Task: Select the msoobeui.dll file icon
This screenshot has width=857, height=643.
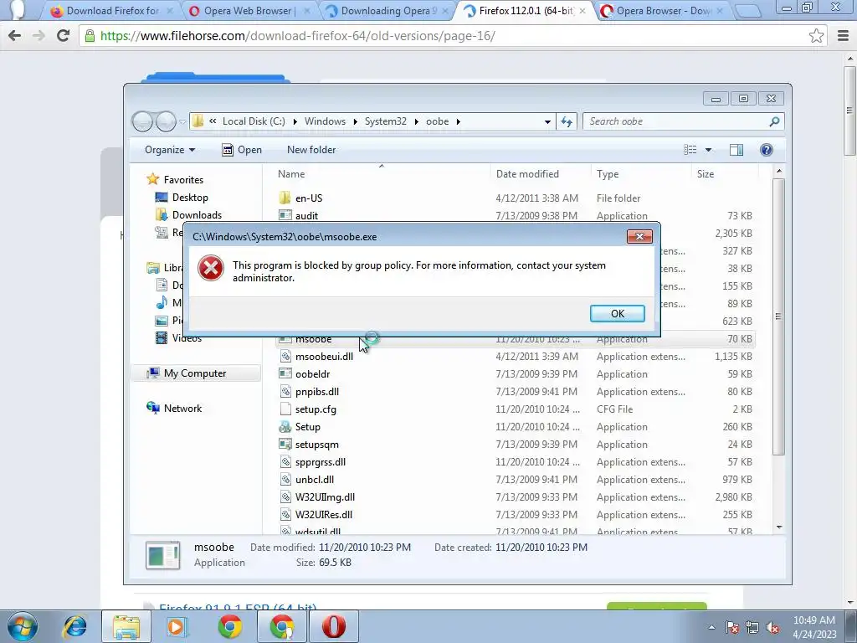Action: click(285, 357)
